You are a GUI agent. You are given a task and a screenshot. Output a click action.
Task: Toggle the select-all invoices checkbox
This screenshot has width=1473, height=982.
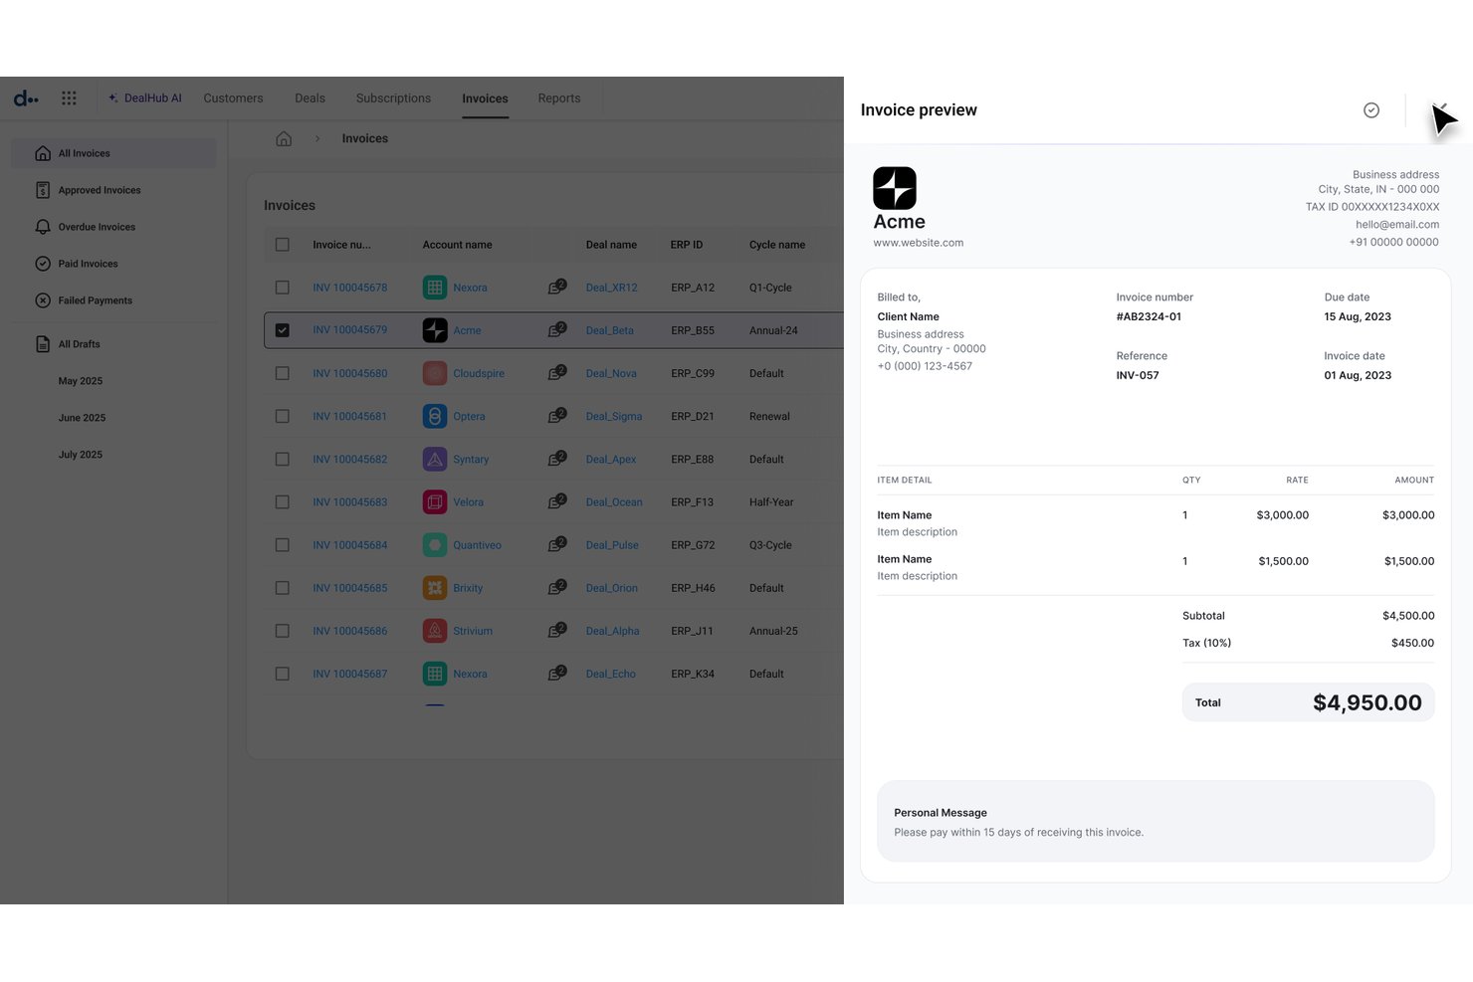coord(283,245)
